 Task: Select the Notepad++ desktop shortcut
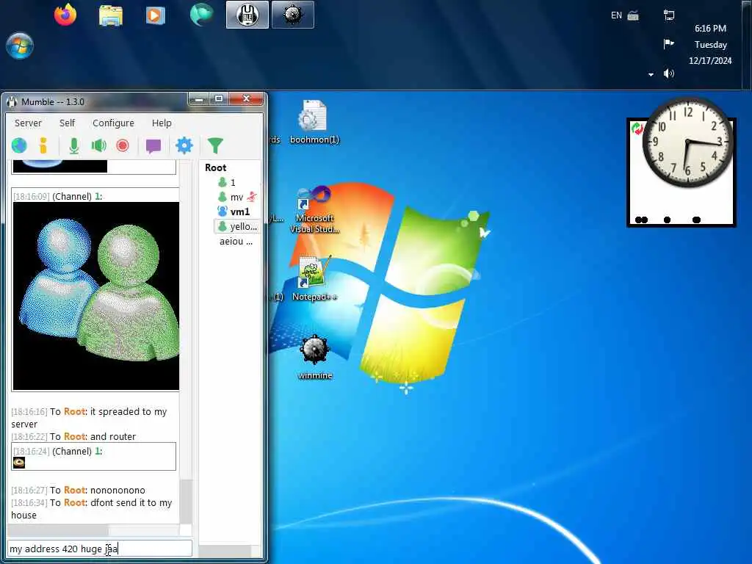tap(314, 278)
